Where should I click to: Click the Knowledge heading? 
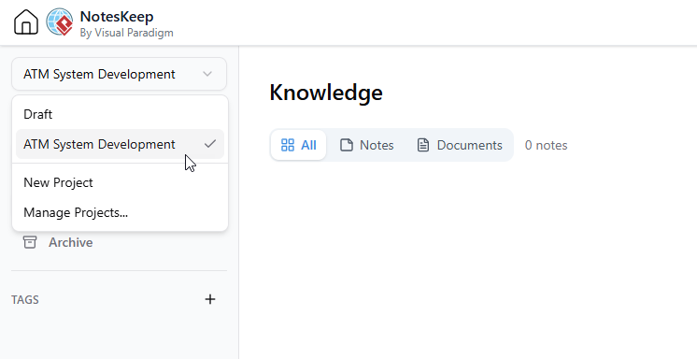[x=326, y=93]
